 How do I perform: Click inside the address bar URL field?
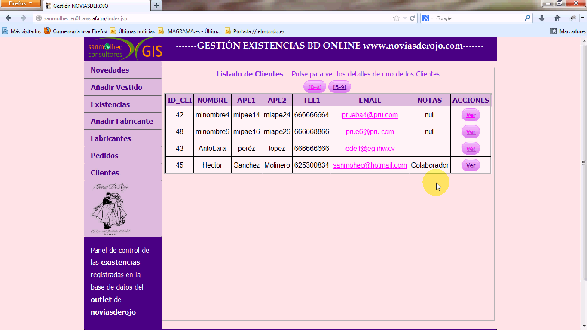215,18
